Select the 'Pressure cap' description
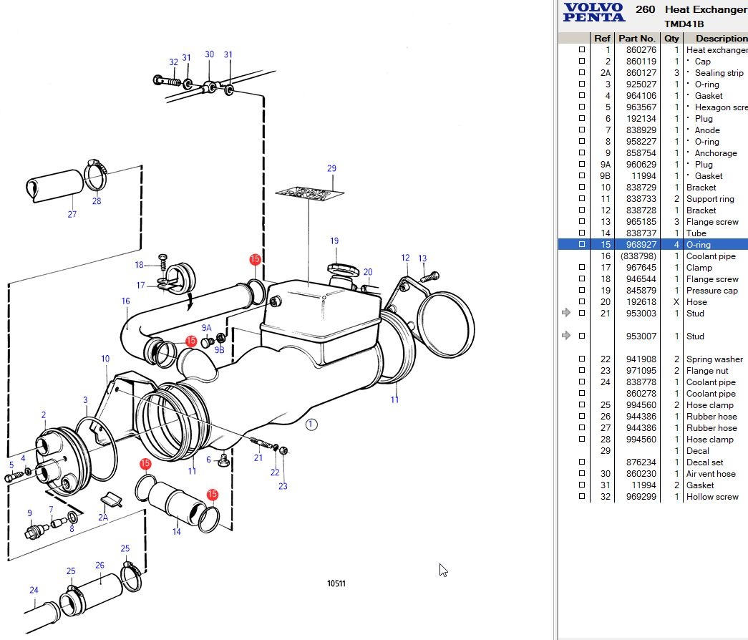 point(711,290)
